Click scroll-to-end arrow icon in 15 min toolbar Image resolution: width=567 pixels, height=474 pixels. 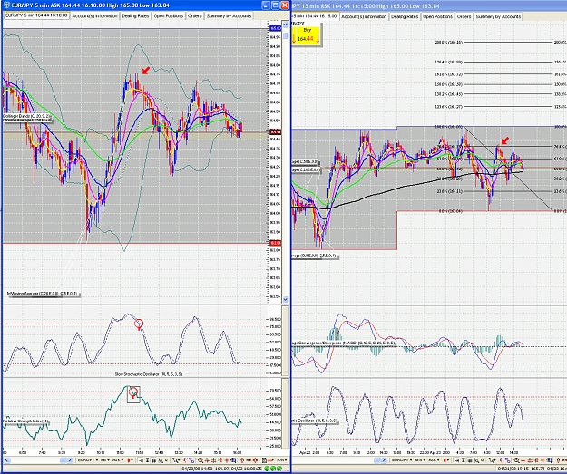pos(456,460)
